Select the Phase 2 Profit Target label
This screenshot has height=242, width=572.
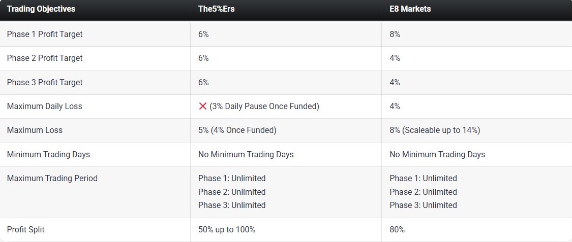click(x=45, y=58)
